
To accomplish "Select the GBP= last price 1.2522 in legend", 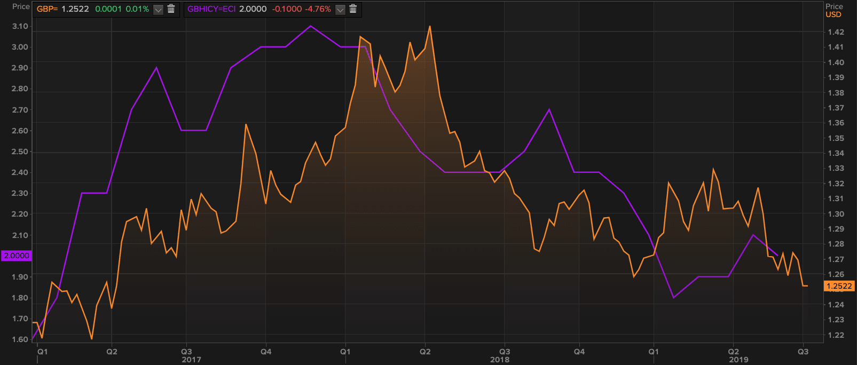I will (75, 9).
